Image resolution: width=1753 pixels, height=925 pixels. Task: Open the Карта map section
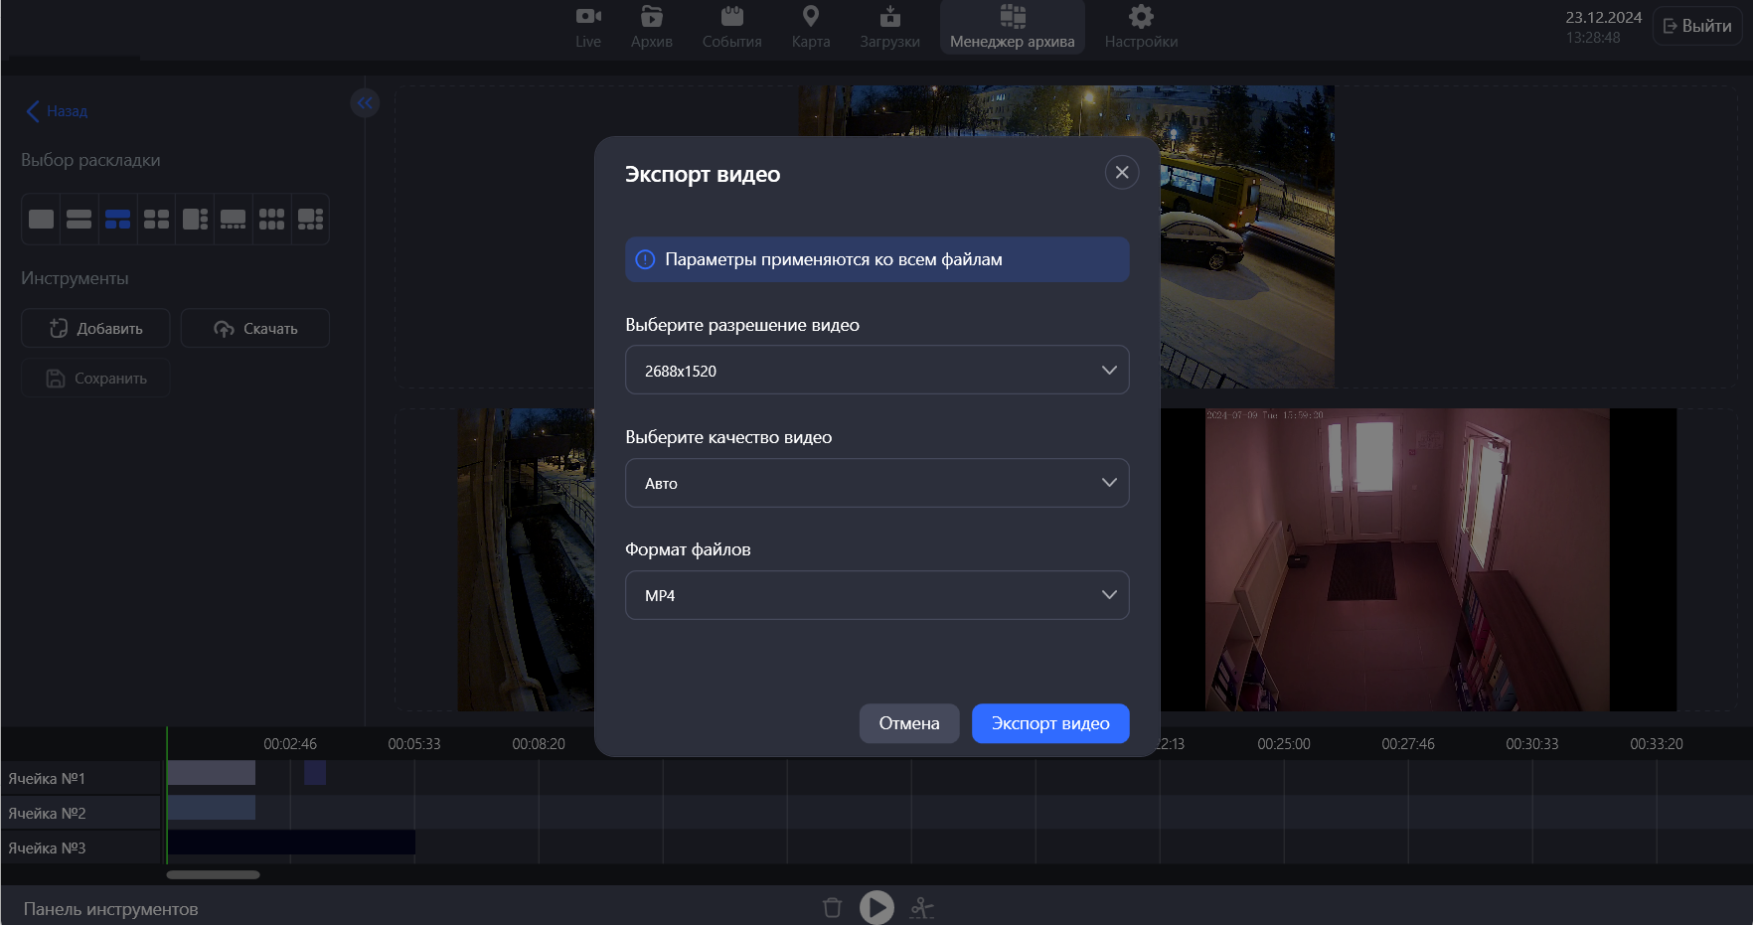tap(810, 27)
